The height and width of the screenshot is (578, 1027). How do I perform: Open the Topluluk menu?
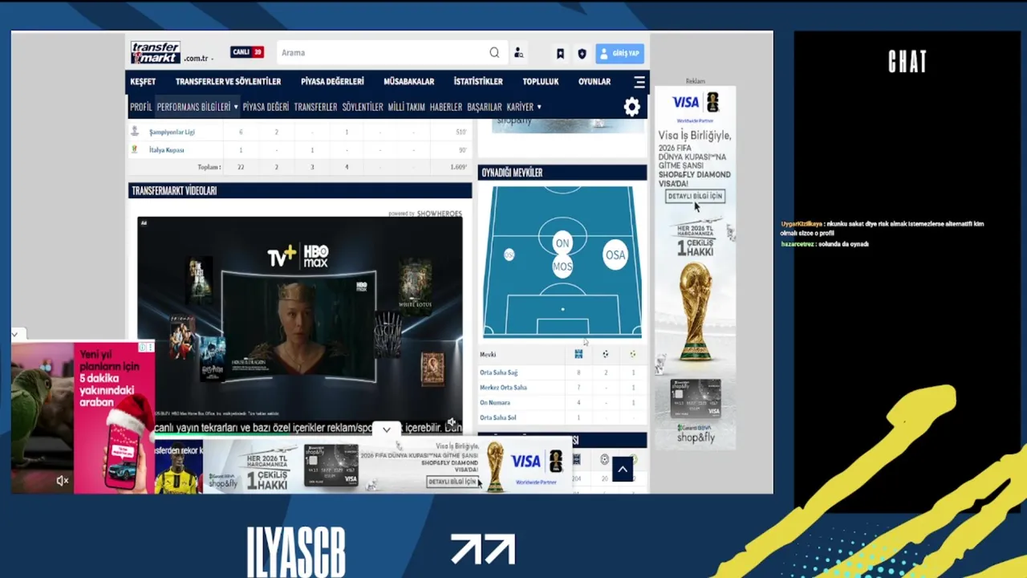[x=541, y=82]
